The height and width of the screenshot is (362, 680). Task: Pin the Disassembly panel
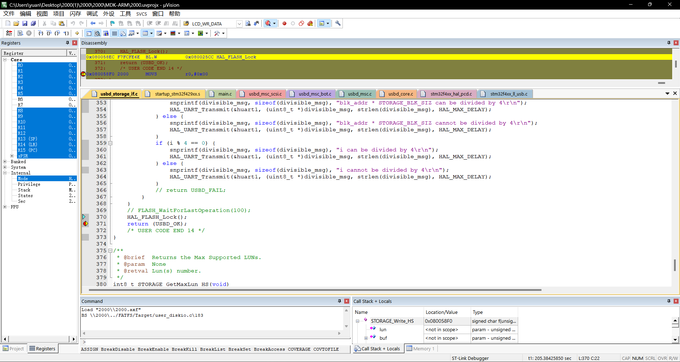tap(669, 43)
